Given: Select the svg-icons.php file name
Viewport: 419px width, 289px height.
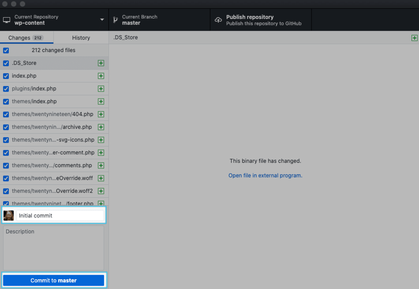Looking at the screenshot, I should coord(53,140).
